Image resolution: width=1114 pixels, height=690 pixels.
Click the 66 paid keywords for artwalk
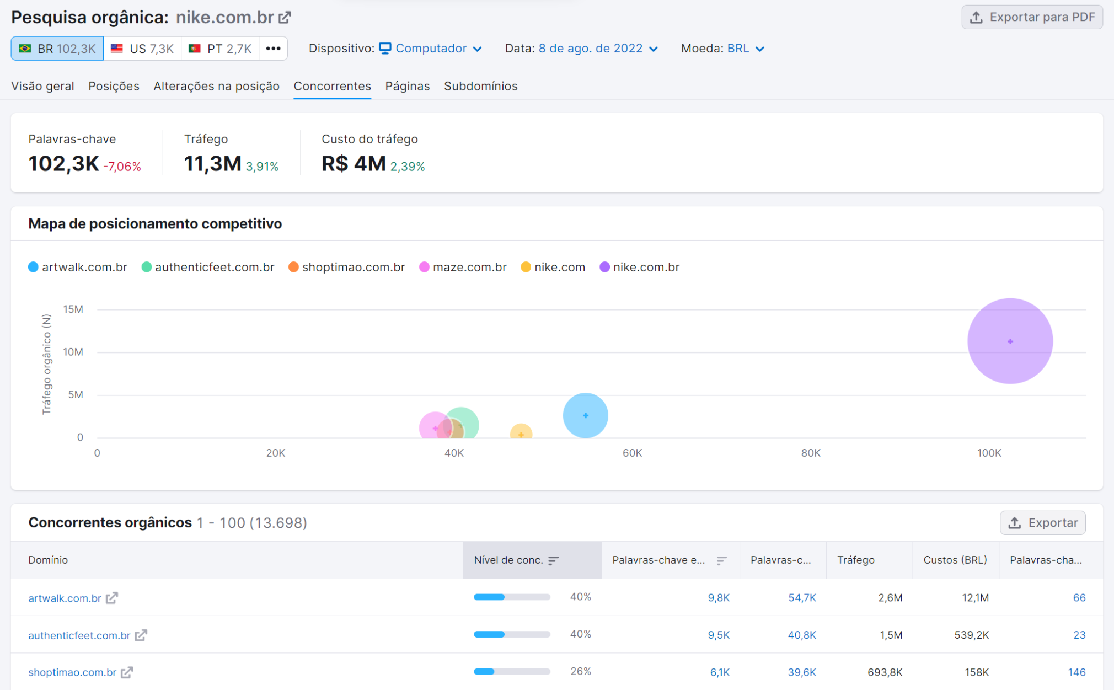[1079, 598]
